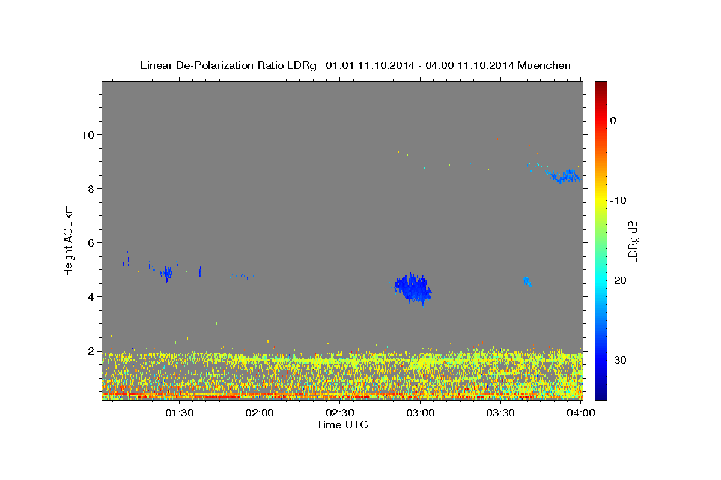Select the 'Muenchen' station name in title

pyautogui.click(x=545, y=65)
